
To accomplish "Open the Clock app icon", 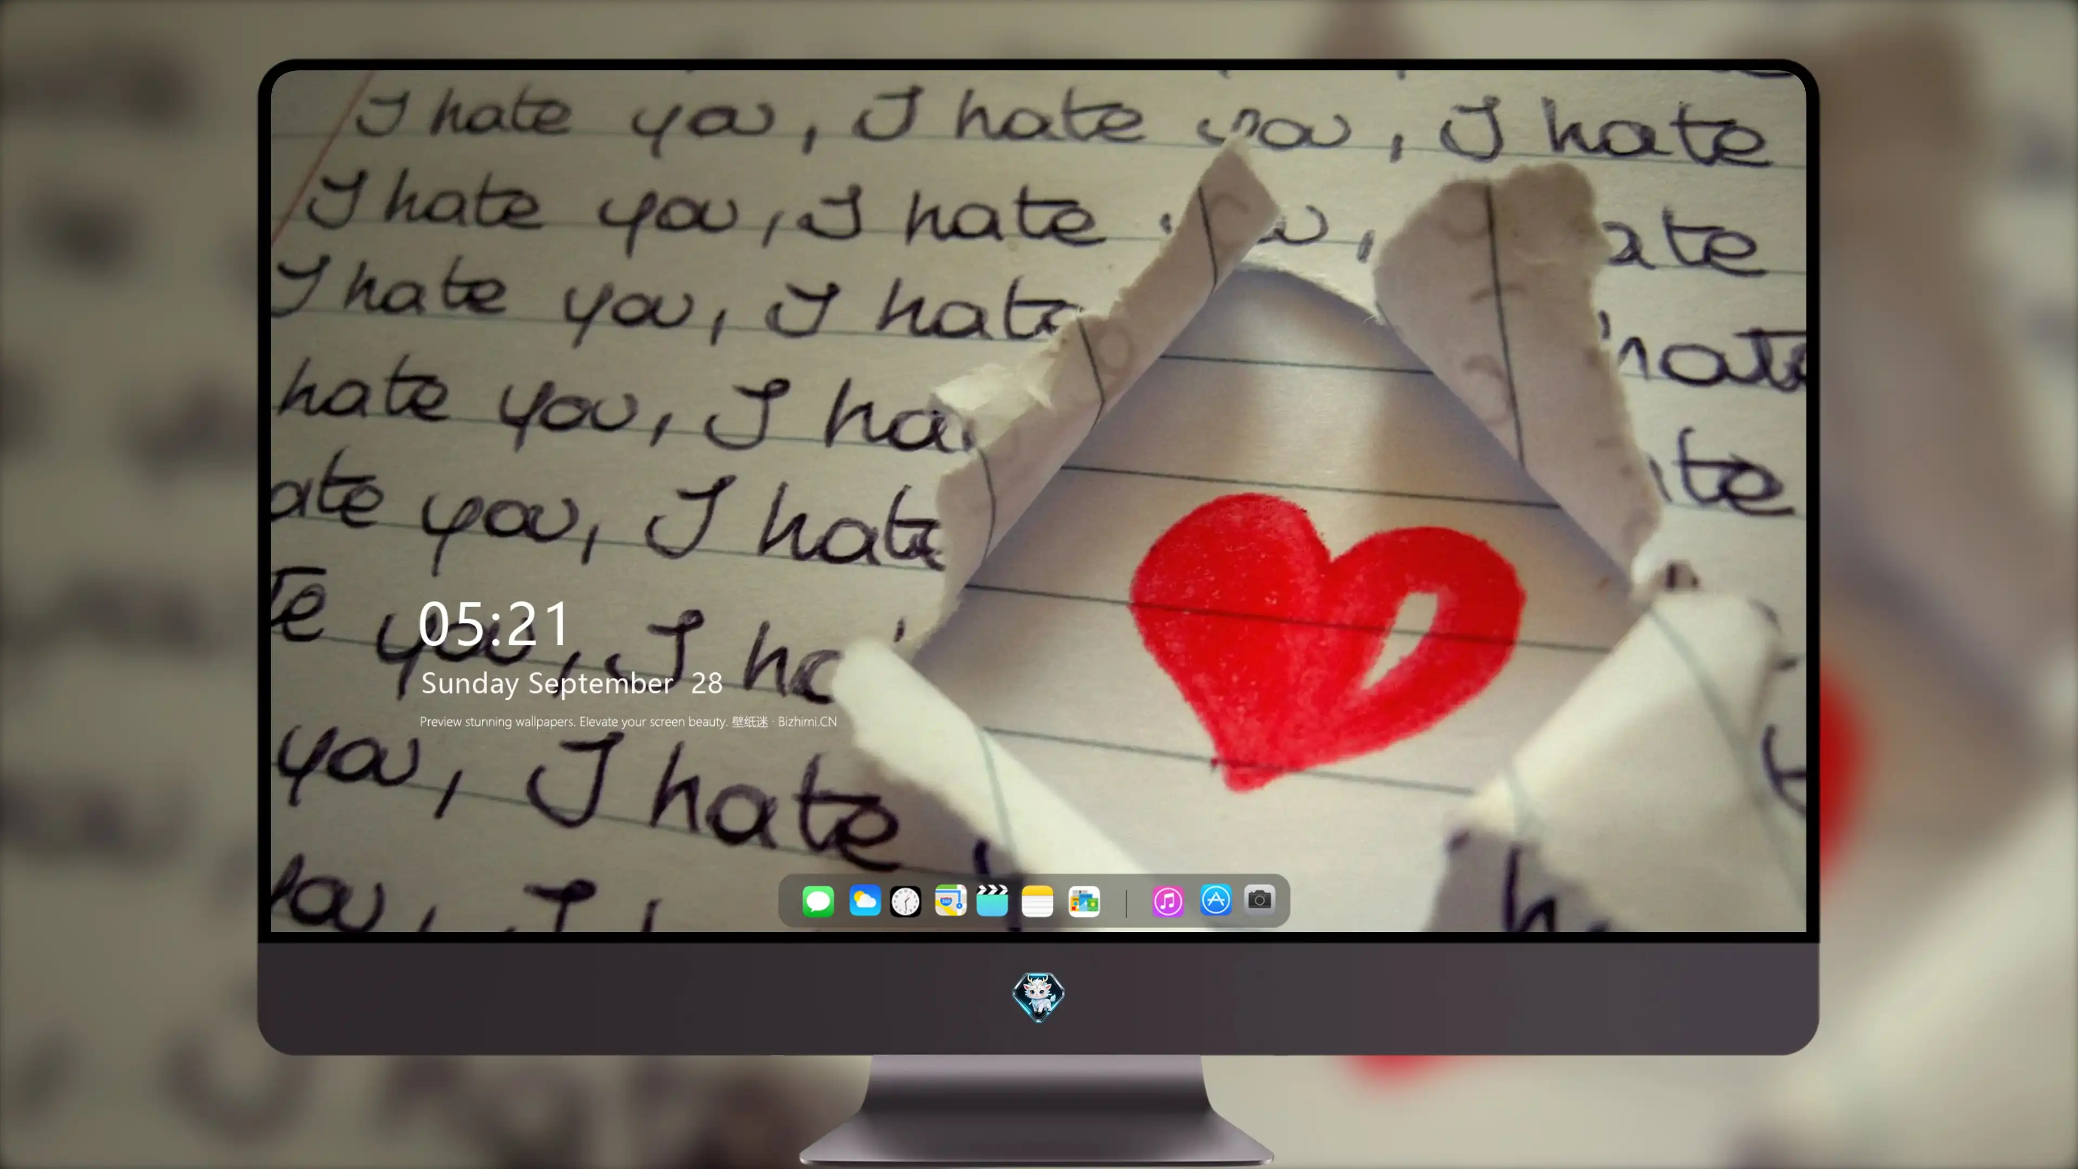I will pyautogui.click(x=905, y=901).
